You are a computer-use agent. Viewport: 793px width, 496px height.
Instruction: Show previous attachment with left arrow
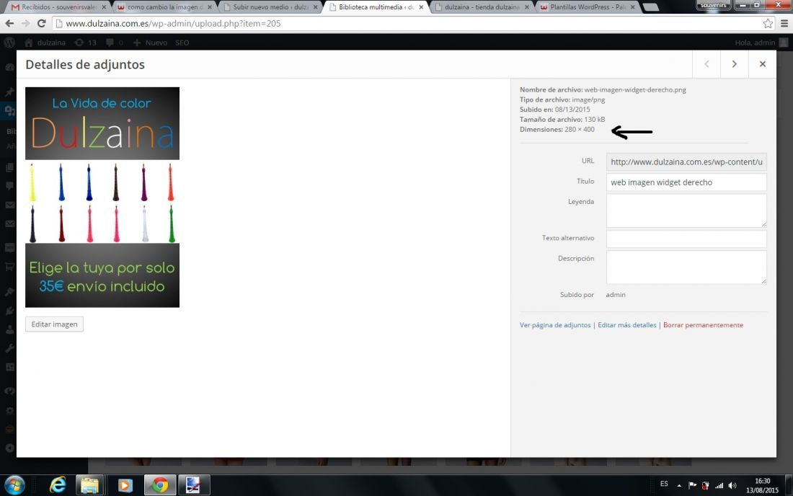[706, 64]
